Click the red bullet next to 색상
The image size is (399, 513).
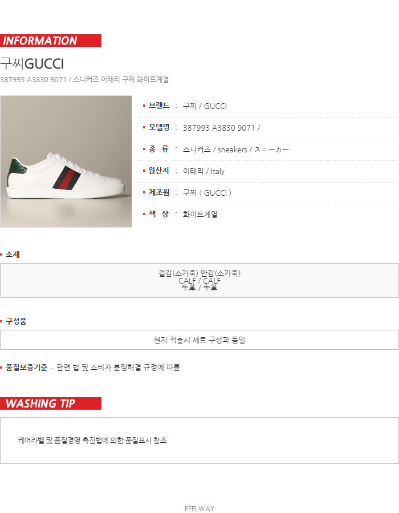(x=144, y=214)
